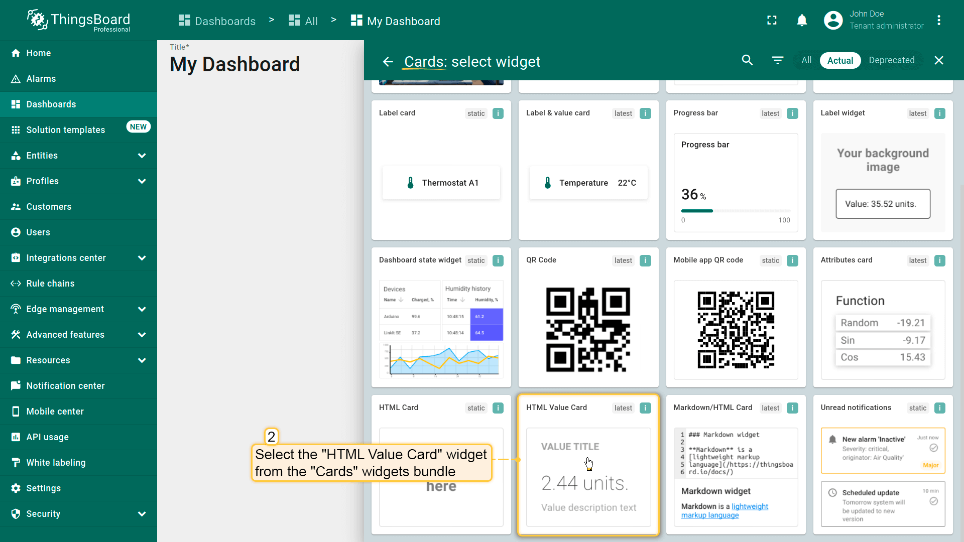The height and width of the screenshot is (542, 964).
Task: Open the three-dot user menu
Action: coord(938,21)
